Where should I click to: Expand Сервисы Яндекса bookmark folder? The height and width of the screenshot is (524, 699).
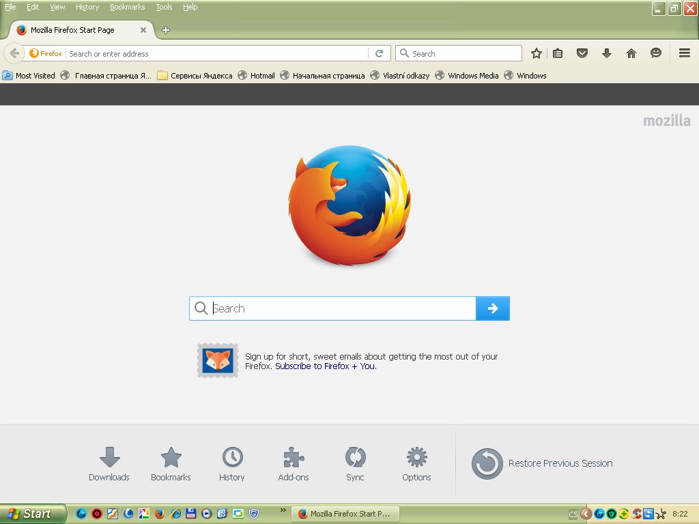coord(195,76)
